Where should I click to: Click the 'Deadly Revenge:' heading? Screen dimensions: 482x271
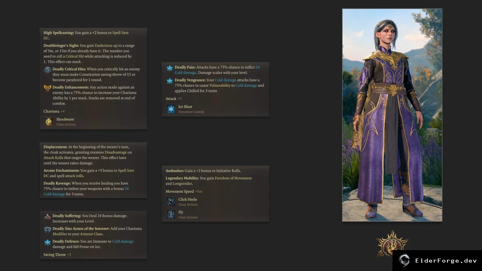click(57, 183)
